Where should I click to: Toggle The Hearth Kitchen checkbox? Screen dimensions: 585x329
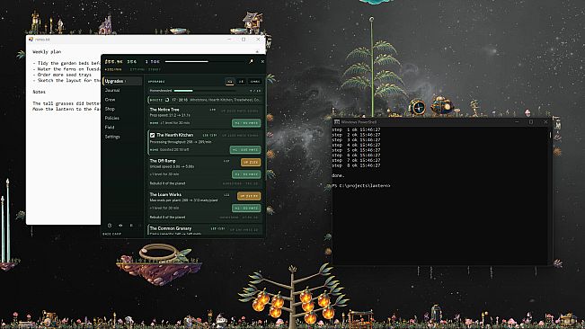click(x=152, y=135)
